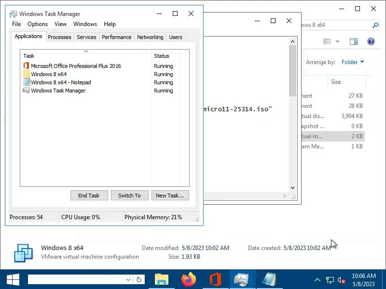
Task: Click Notepad scroll down arrow
Action: point(292,188)
